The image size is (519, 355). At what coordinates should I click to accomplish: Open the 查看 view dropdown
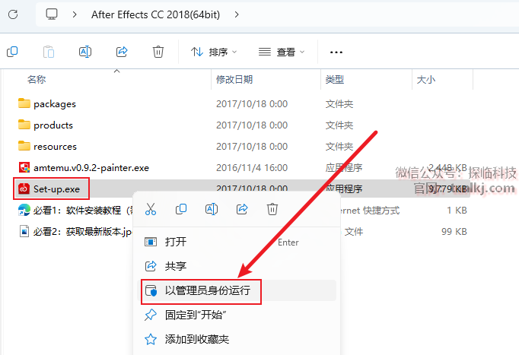click(x=282, y=52)
